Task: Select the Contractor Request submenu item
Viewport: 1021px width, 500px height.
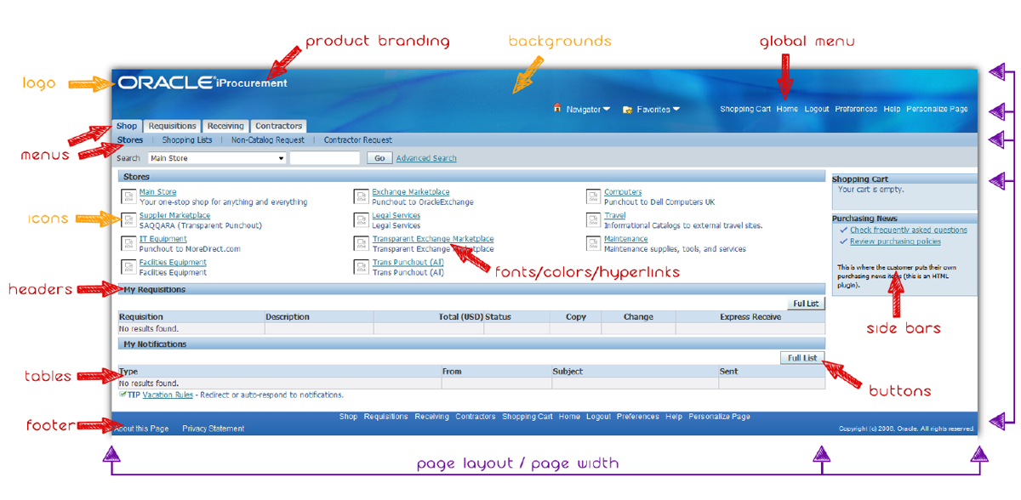Action: [x=358, y=140]
